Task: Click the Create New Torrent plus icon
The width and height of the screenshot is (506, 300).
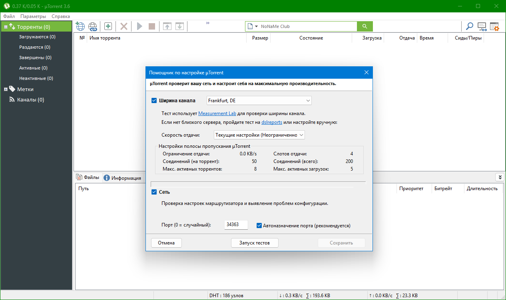Action: tap(108, 26)
